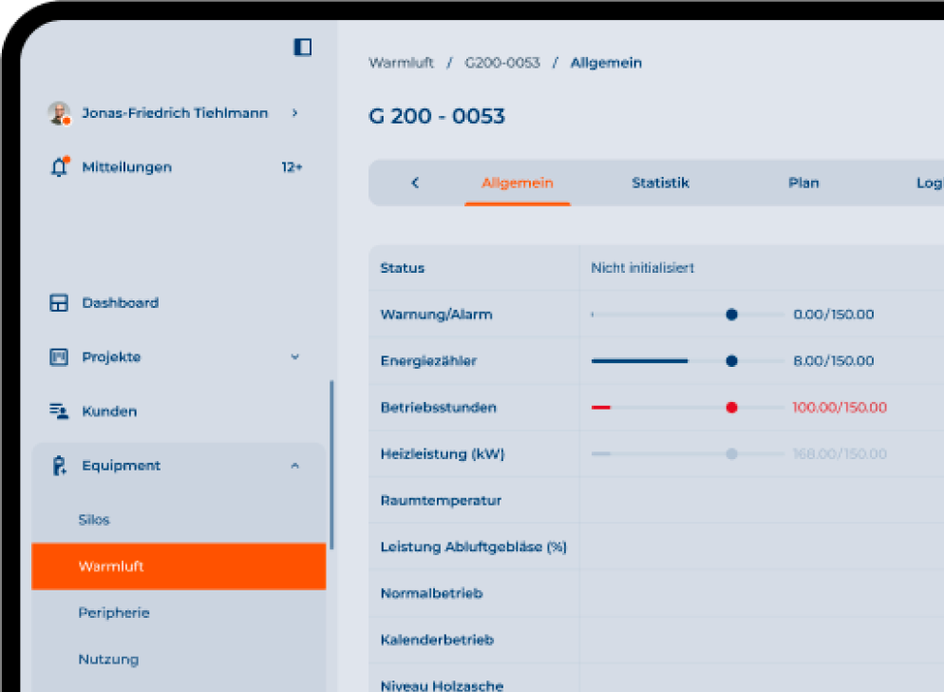
Task: Open the Plan tab
Action: tap(803, 183)
